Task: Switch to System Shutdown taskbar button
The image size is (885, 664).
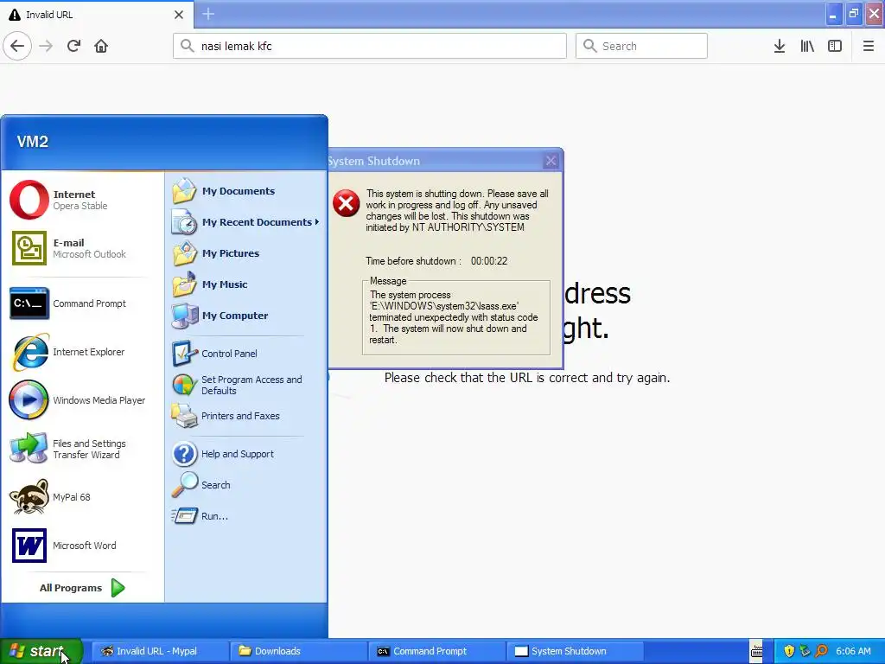Action: pos(575,651)
